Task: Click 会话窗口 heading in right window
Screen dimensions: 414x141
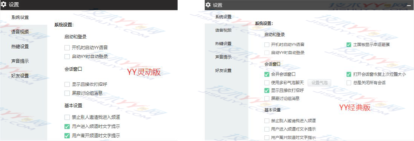Action: [273, 64]
